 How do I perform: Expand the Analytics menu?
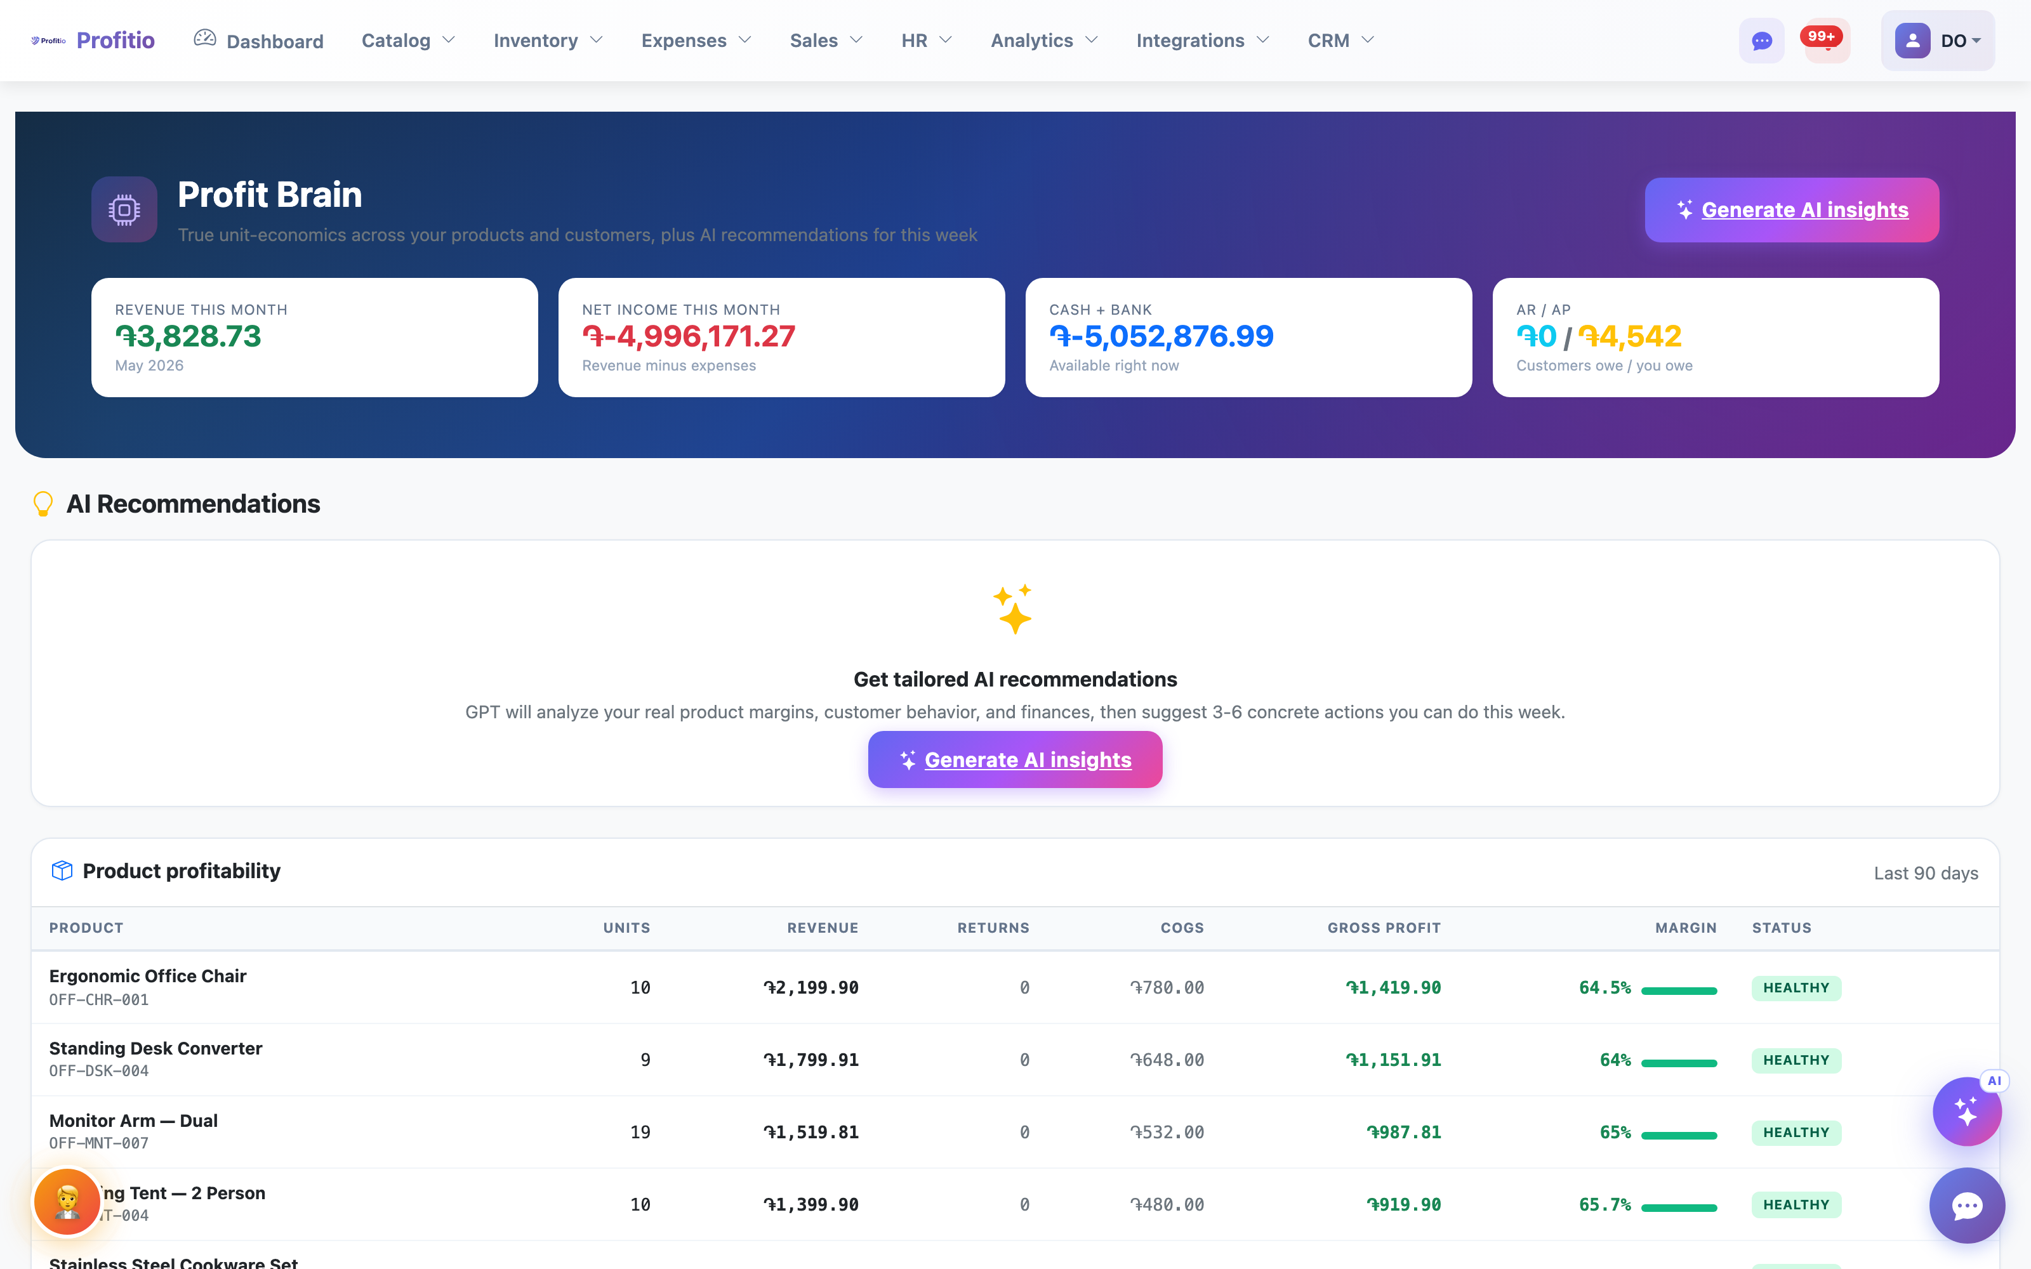click(x=1044, y=40)
